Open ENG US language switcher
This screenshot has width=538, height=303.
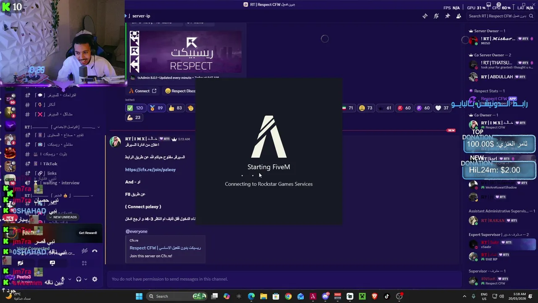(484, 296)
